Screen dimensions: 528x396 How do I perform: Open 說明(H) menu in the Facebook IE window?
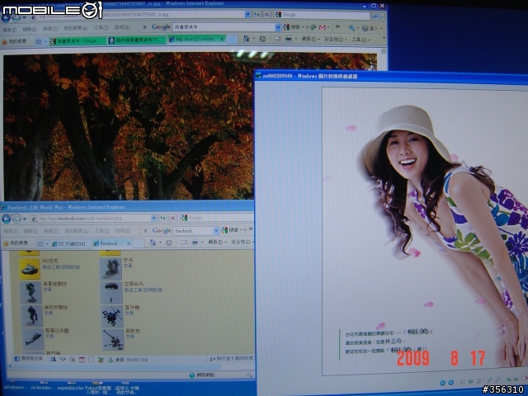coord(123,231)
